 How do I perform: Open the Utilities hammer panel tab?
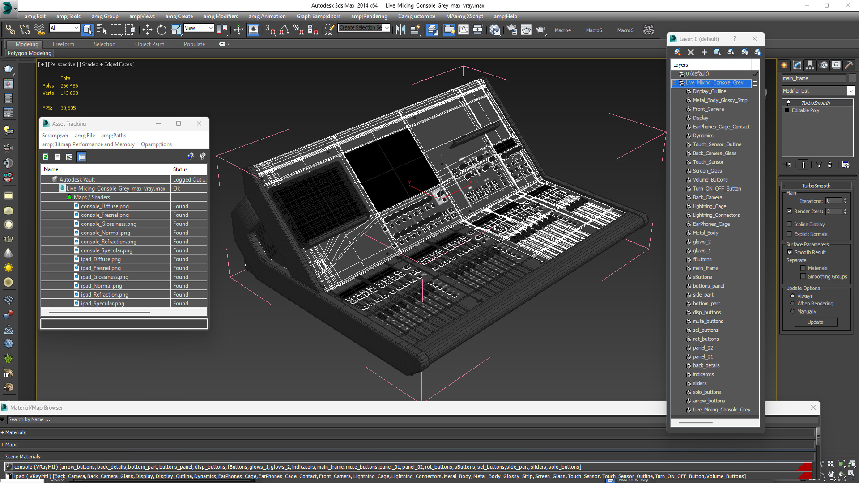point(849,65)
